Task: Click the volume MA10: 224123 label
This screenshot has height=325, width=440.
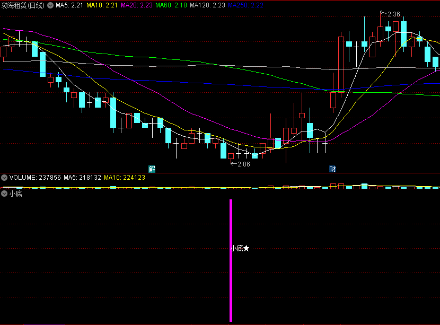Action: [125, 178]
